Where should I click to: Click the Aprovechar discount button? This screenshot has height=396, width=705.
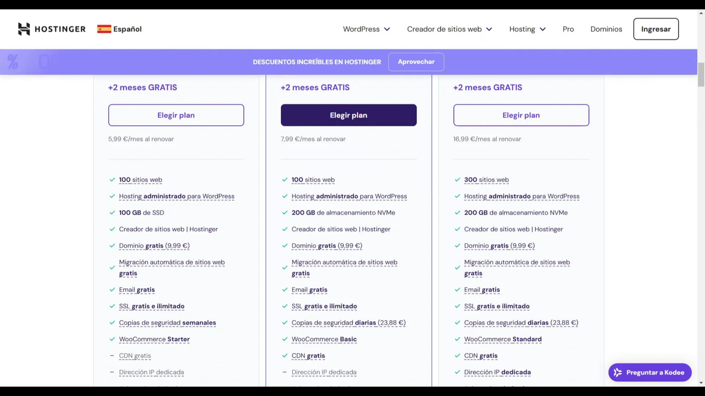pos(416,62)
